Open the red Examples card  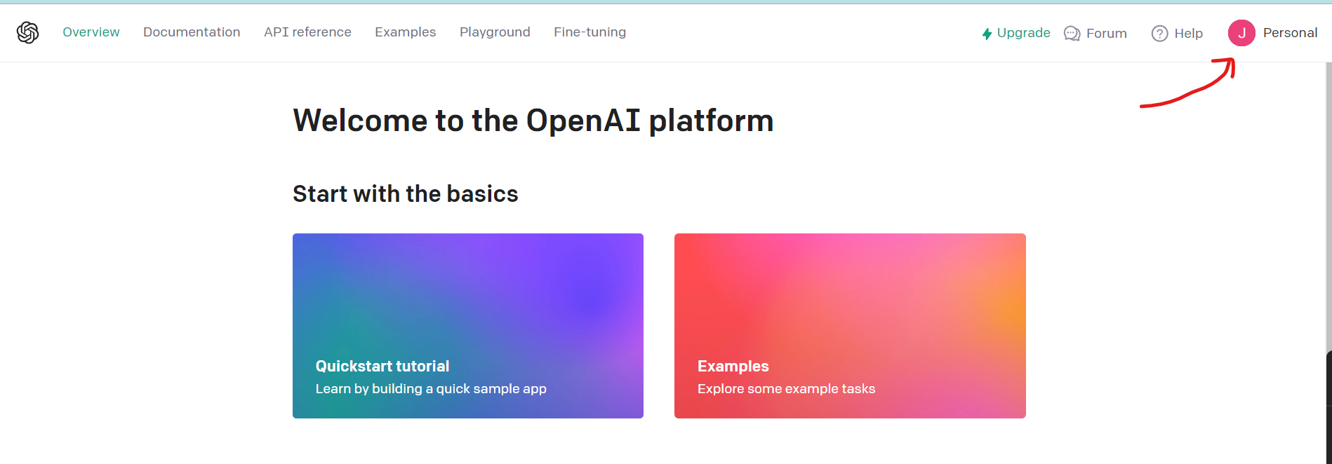point(850,326)
